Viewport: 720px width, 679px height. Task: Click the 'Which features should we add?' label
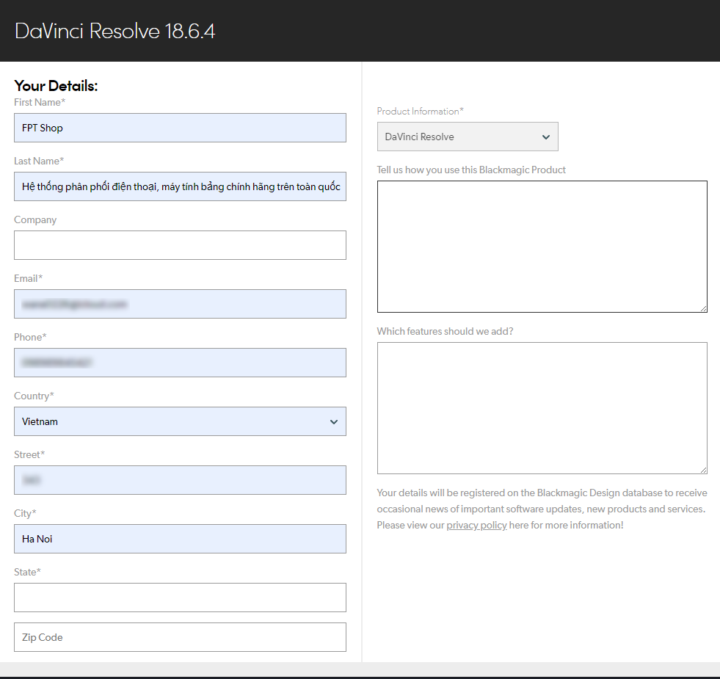click(445, 331)
